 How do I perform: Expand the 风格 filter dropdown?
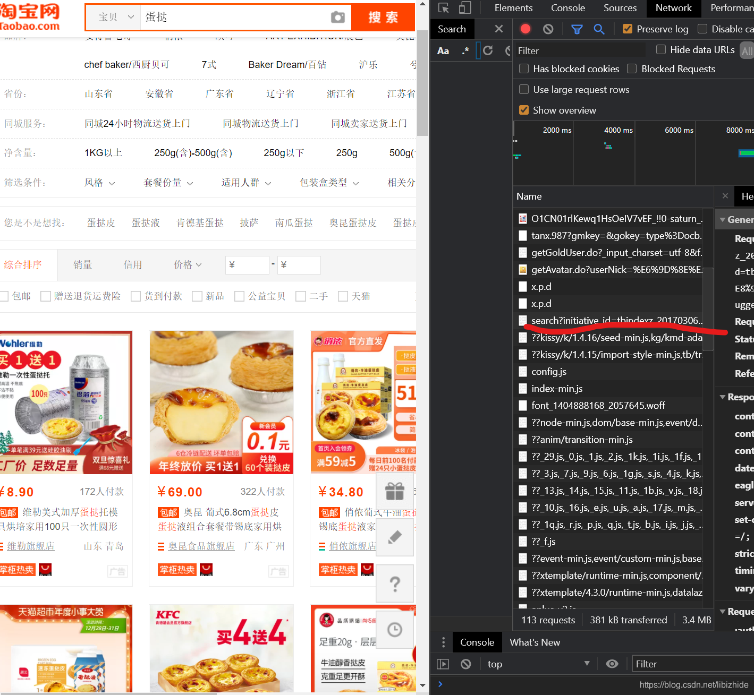[x=99, y=183]
